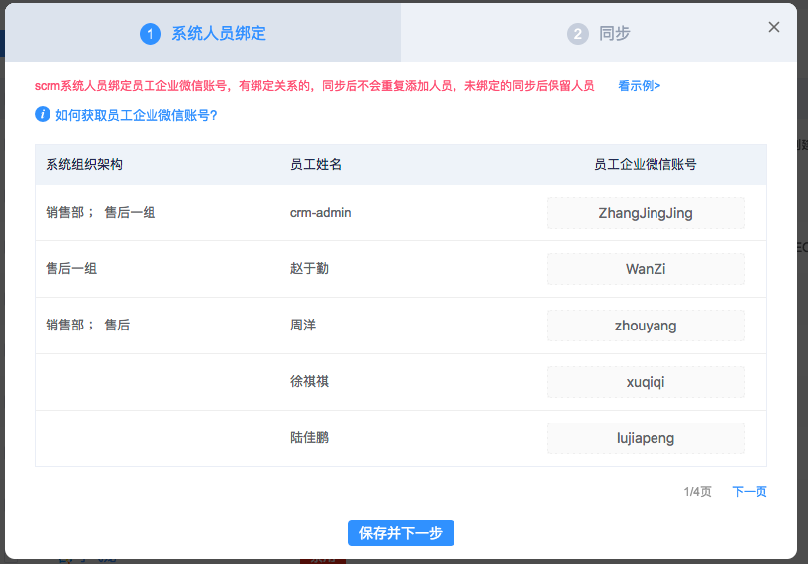
Task: Switch to the 同步 step tab
Action: tap(599, 33)
